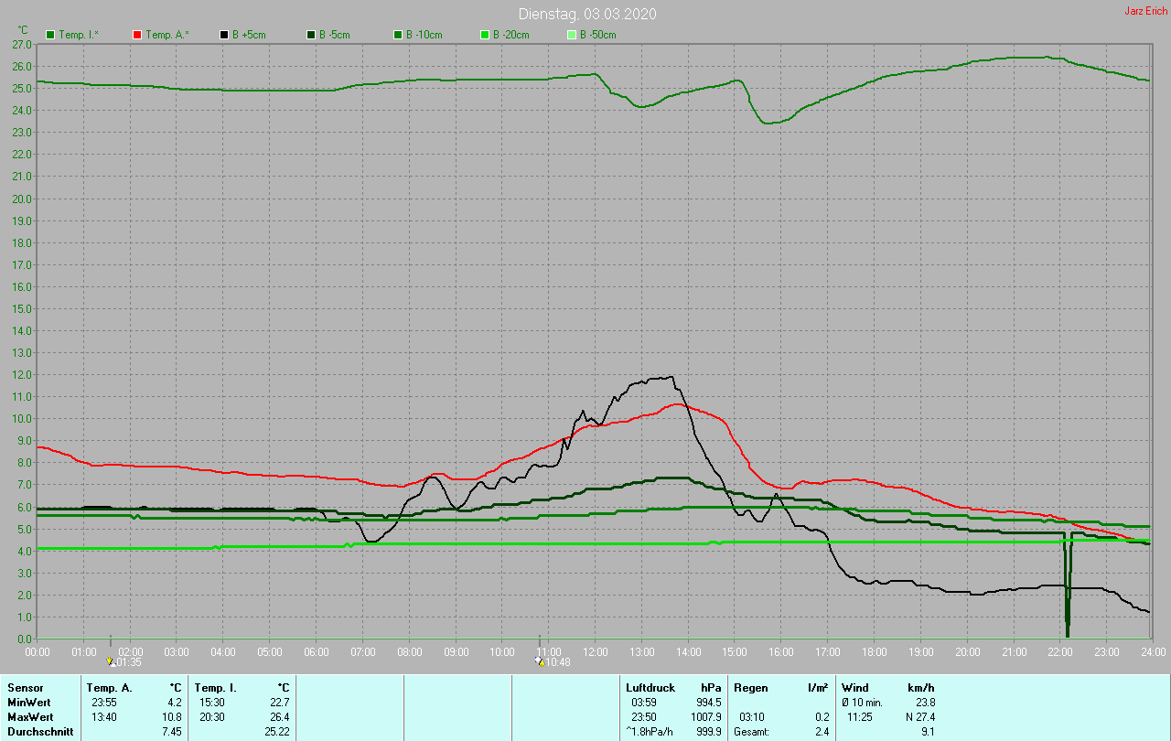Viewport: 1171px width, 741px height.
Task: Click the B -50cm legend square
Action: click(572, 35)
